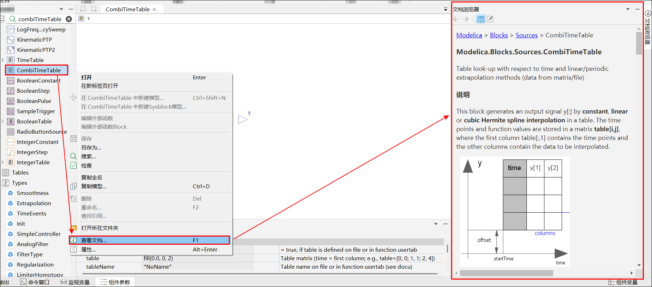Choose 复制全名 from the context menu
The image size is (652, 287).
tap(150, 178)
